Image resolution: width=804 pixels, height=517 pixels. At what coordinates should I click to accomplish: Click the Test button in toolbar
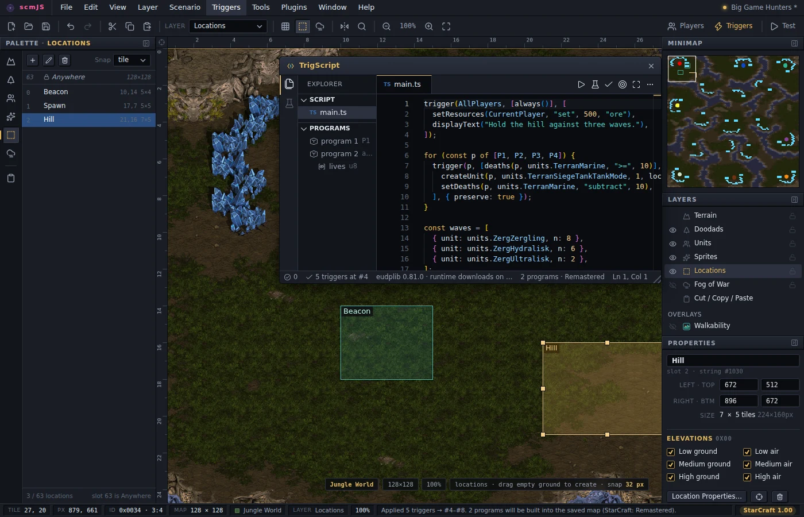[783, 26]
